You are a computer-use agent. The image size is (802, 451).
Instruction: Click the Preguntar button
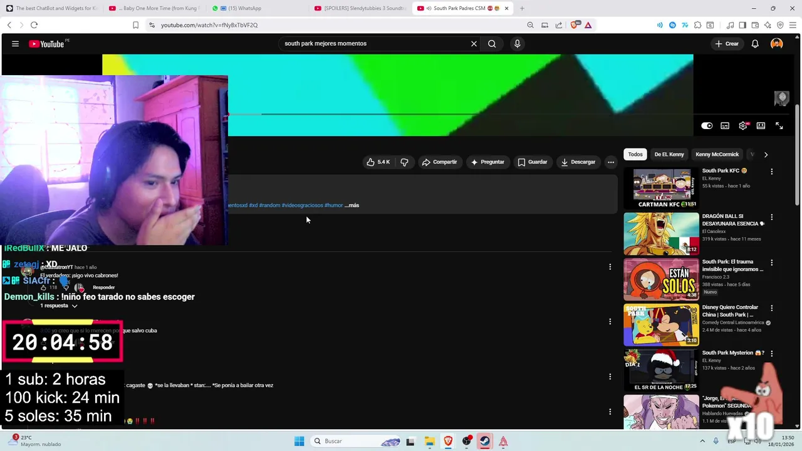coord(487,162)
